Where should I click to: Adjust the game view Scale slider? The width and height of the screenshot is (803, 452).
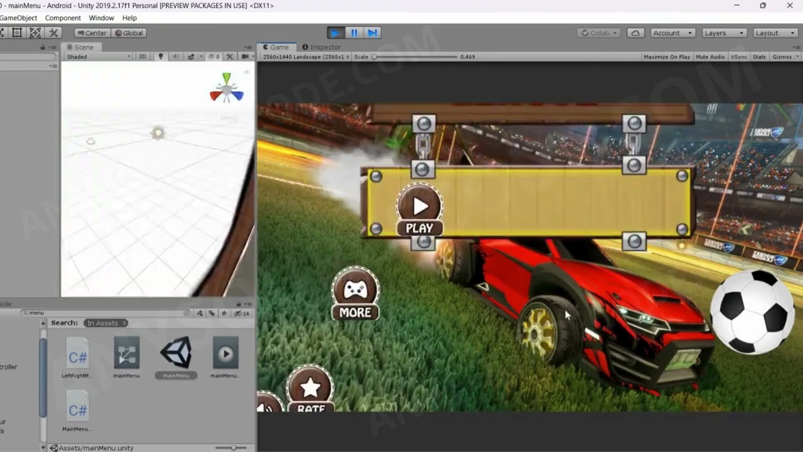[x=415, y=56]
